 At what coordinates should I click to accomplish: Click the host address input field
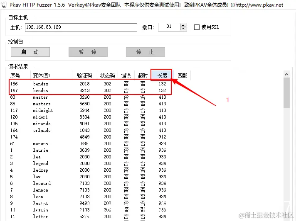pos(81,27)
